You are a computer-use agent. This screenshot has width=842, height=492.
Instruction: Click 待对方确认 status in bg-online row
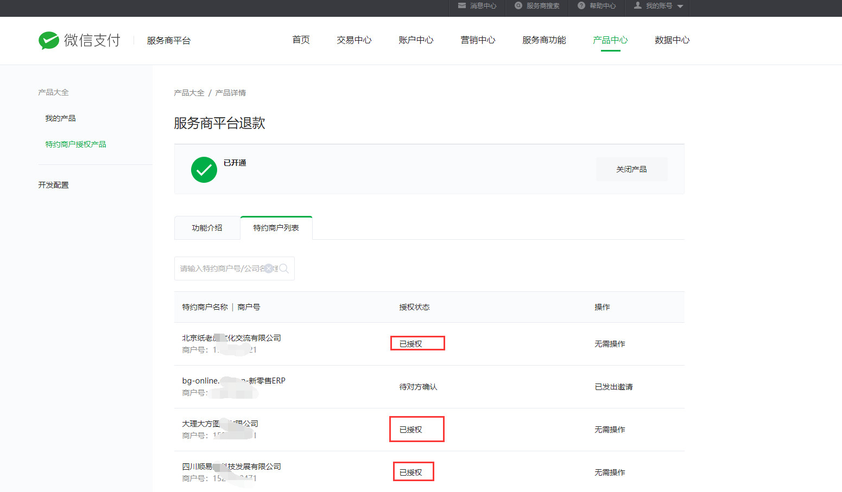pyautogui.click(x=418, y=387)
